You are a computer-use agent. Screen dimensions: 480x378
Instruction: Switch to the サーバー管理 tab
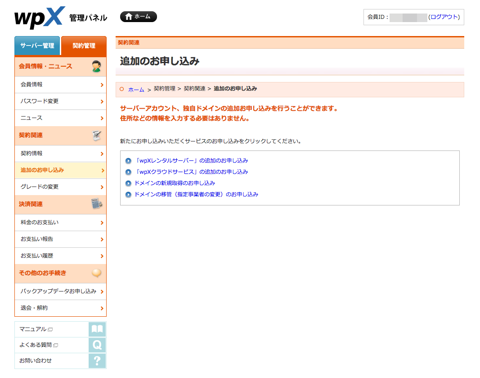[37, 46]
